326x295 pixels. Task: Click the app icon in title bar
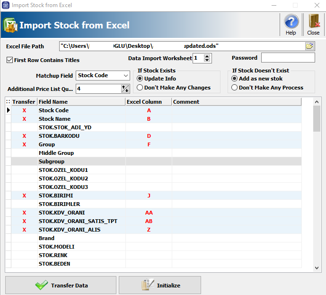click(6, 5)
